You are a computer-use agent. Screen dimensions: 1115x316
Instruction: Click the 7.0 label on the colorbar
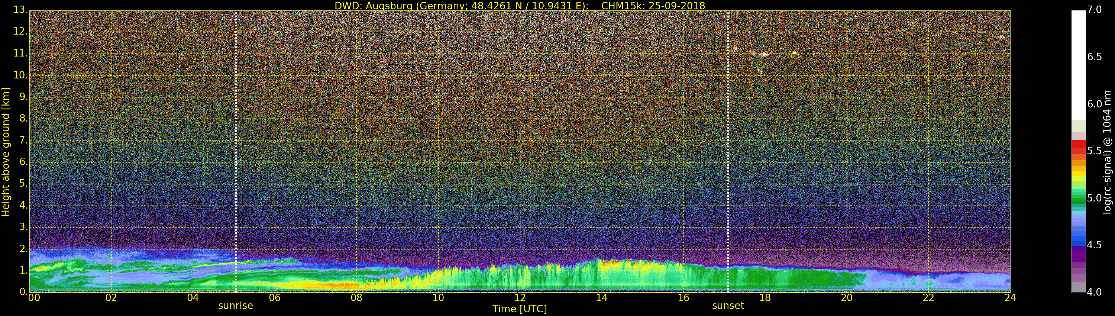coord(1095,10)
